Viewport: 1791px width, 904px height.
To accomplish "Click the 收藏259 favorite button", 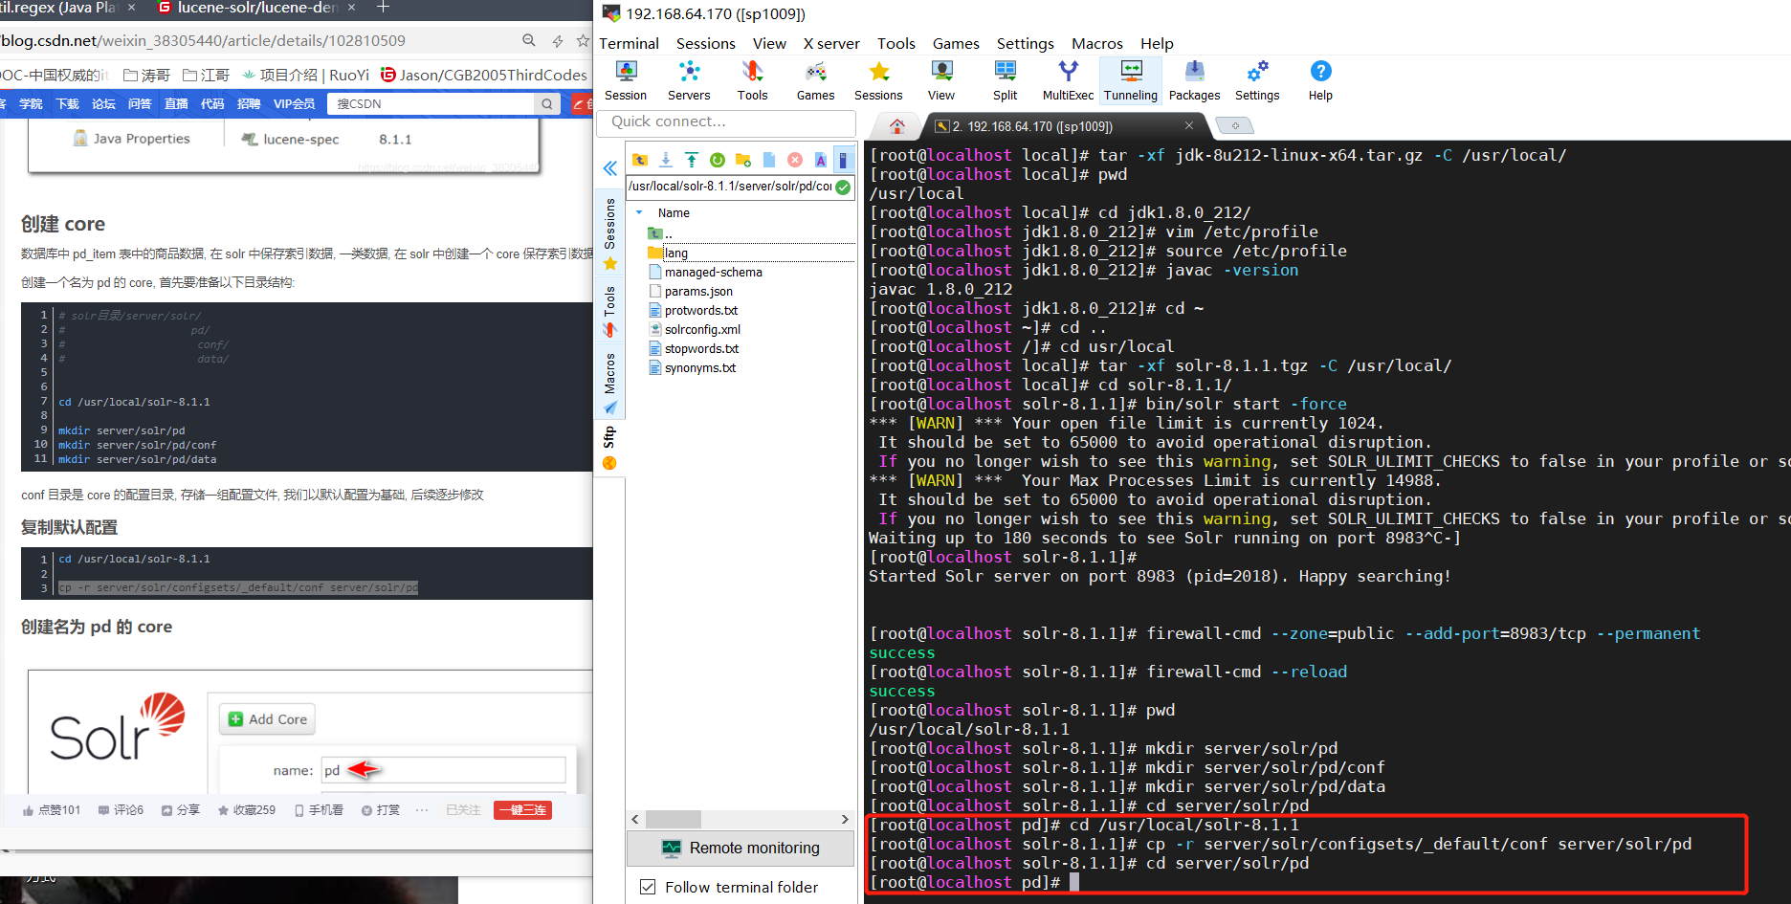I will coord(247,810).
